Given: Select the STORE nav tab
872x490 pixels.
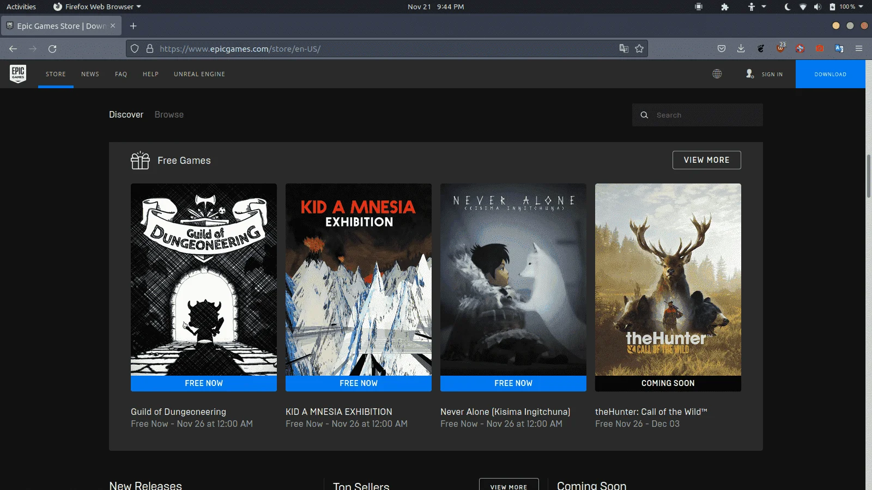Looking at the screenshot, I should click(56, 74).
